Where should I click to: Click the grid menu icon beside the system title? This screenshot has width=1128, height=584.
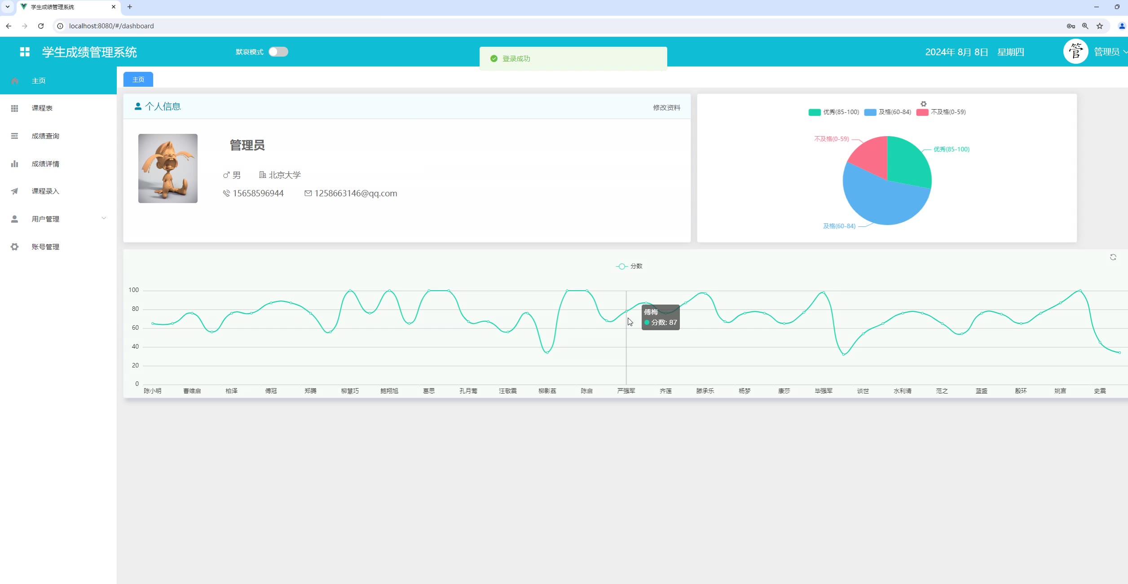coord(25,52)
